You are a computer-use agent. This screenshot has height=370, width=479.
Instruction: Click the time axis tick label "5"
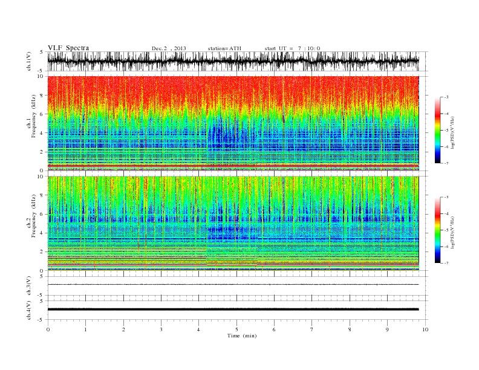[236, 329]
